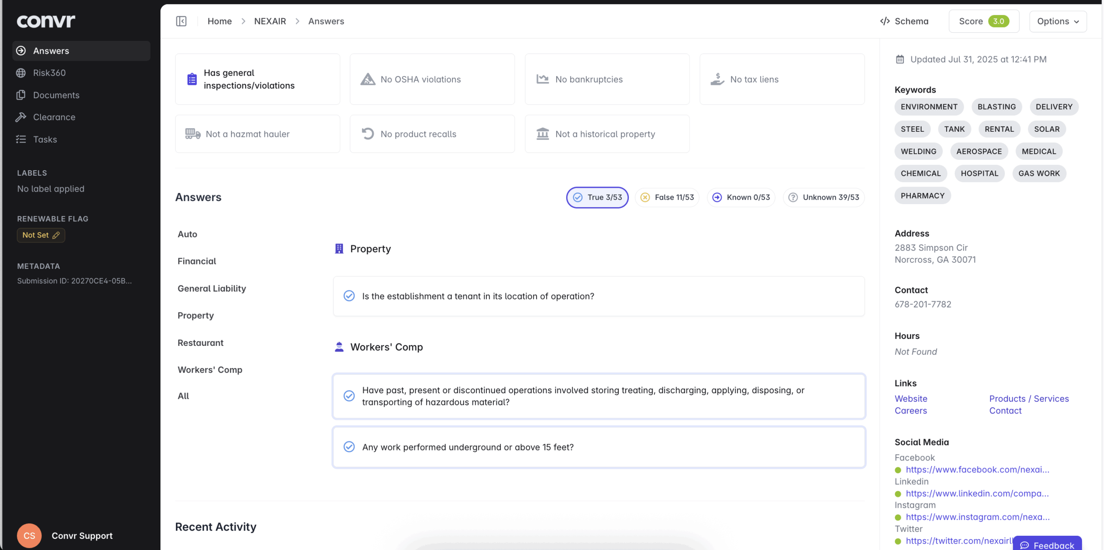This screenshot has height=550, width=1104.
Task: Click the Tasks list icon
Action: click(x=21, y=140)
